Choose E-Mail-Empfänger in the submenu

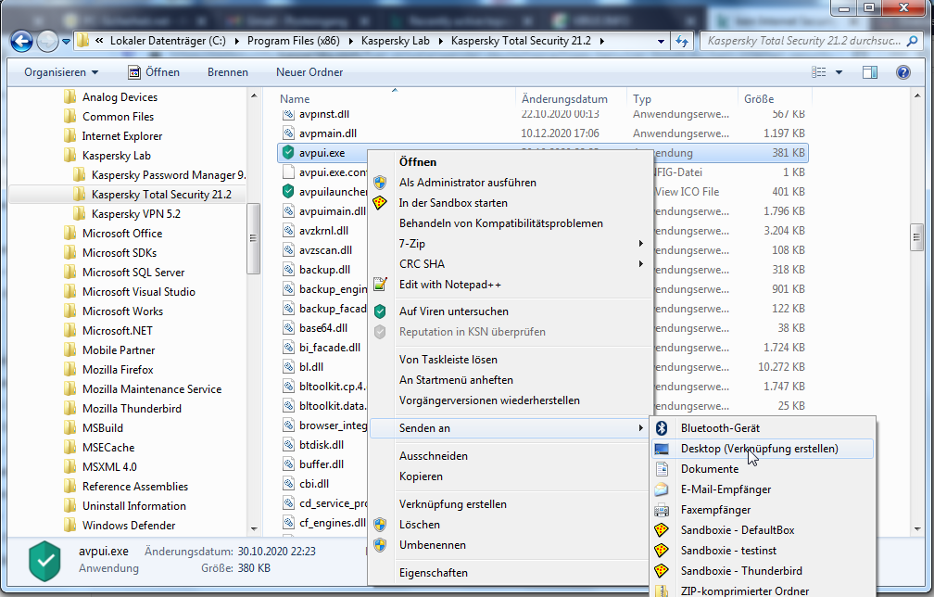pos(763,489)
